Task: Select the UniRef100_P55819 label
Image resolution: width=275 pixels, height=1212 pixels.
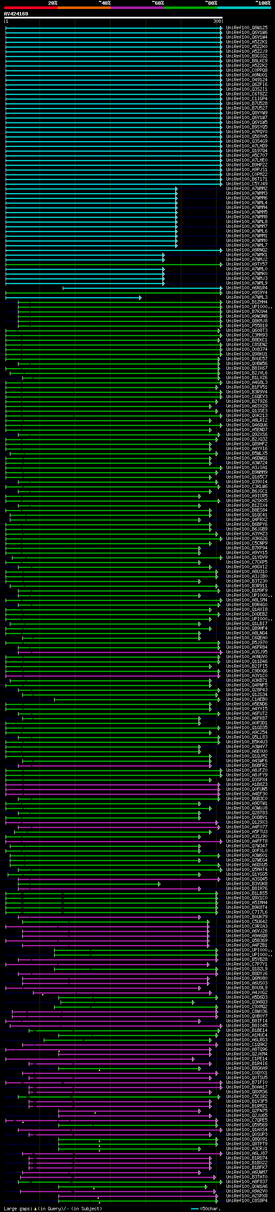Action: [247, 325]
